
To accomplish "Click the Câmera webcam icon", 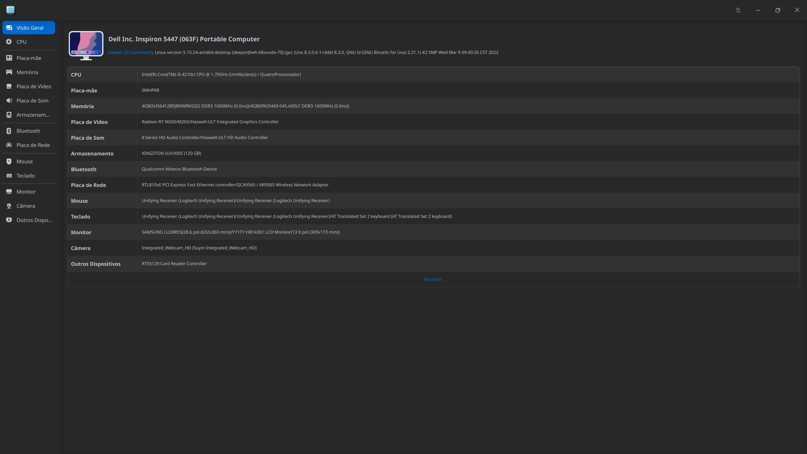I will (9, 206).
